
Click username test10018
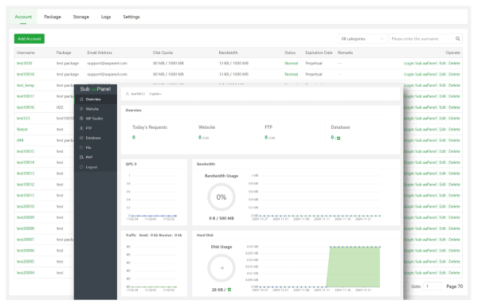pyautogui.click(x=25, y=74)
